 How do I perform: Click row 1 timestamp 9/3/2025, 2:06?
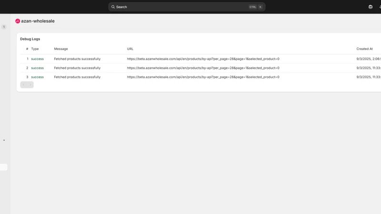click(x=369, y=59)
